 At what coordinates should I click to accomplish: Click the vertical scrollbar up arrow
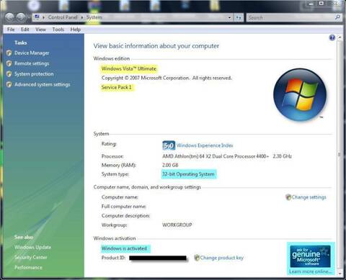click(x=340, y=37)
